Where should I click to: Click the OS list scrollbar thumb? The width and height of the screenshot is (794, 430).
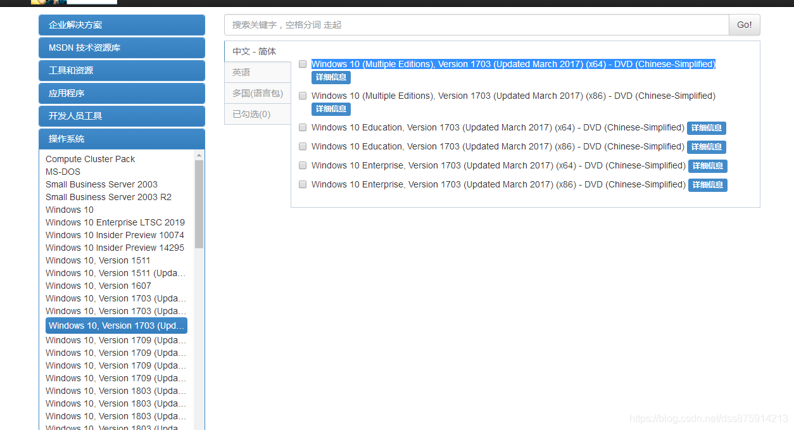(199, 204)
